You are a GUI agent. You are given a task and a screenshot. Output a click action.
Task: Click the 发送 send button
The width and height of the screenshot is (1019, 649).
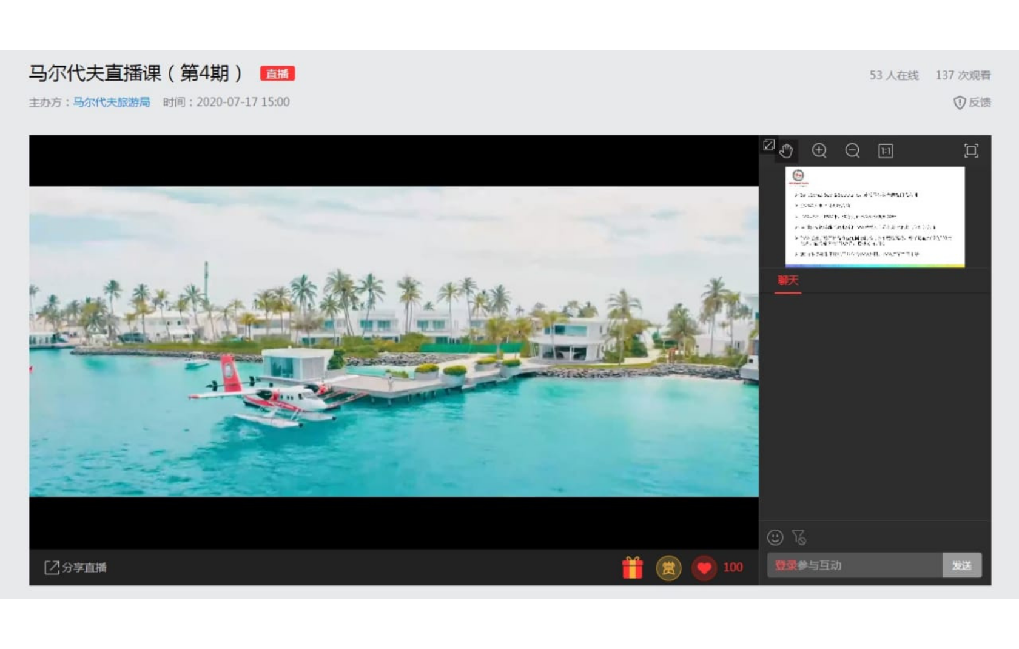(x=962, y=565)
